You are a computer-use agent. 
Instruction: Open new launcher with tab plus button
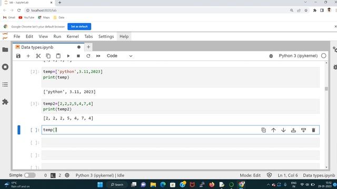coord(88,47)
